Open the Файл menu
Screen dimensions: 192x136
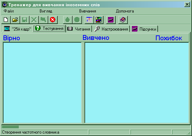coord(9,11)
